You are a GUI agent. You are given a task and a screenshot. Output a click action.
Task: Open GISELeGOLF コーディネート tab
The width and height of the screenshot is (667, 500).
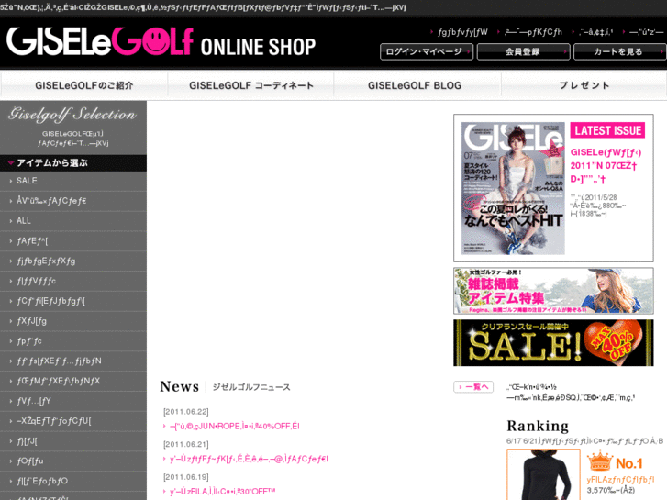coord(251,85)
